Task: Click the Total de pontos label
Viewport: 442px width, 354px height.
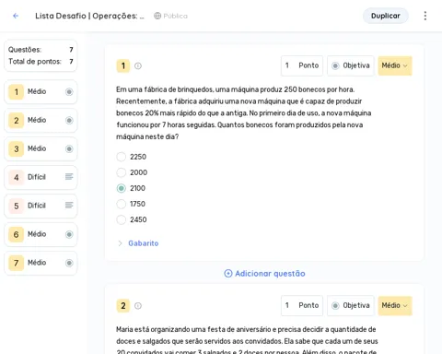Action: [35, 62]
